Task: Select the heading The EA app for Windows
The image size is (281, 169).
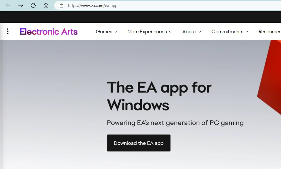Action: pos(159,96)
